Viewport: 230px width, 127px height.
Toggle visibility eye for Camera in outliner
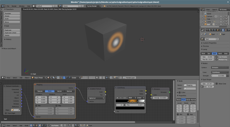tap(221, 16)
